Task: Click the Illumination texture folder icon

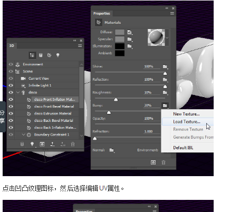Action: coord(130,46)
